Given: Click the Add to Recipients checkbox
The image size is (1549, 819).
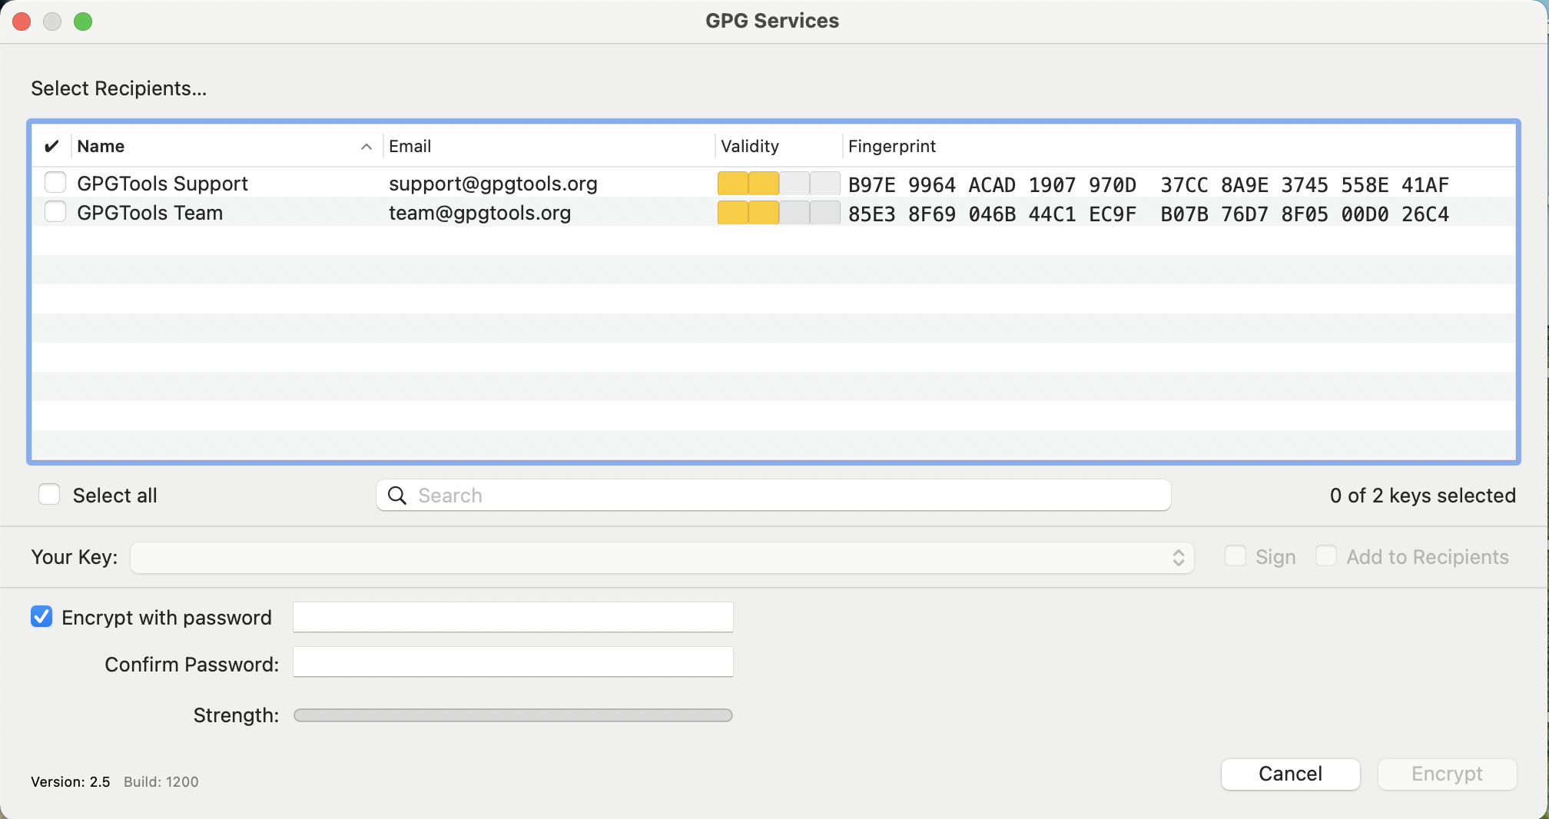Looking at the screenshot, I should (1326, 556).
